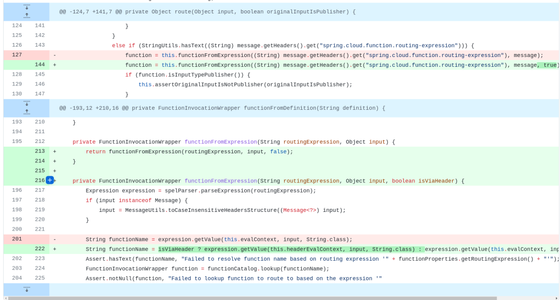Screen dimensions: 560x300
Task: Select new line number 147 in gutter
Action: (x=39, y=94)
